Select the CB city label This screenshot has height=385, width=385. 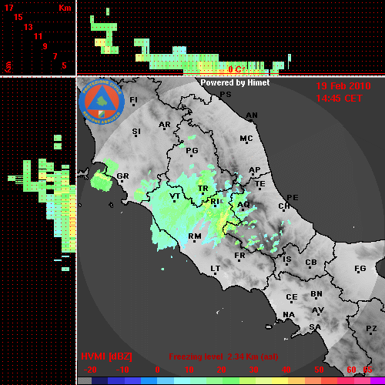click(x=311, y=263)
